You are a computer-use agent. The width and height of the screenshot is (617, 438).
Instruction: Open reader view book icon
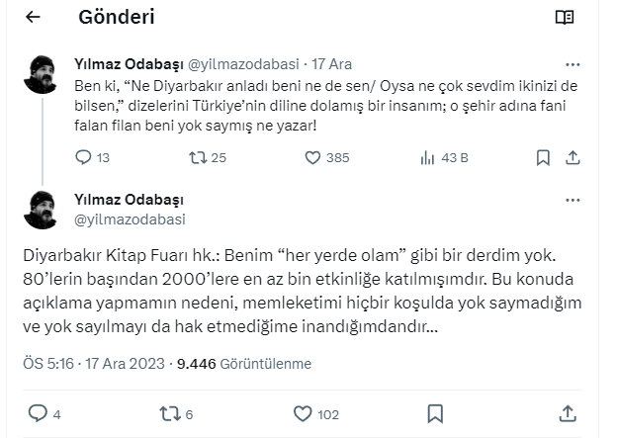[x=565, y=18]
